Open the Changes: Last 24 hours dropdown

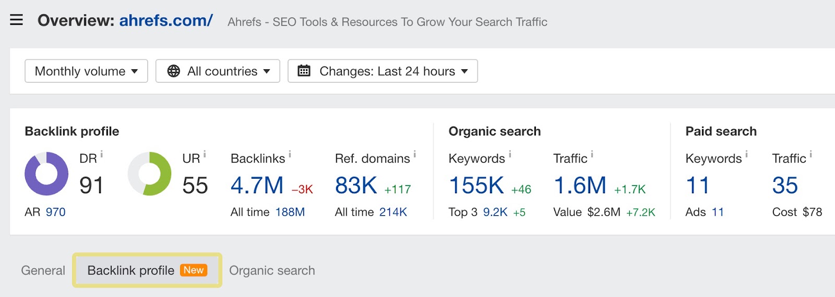coord(383,71)
